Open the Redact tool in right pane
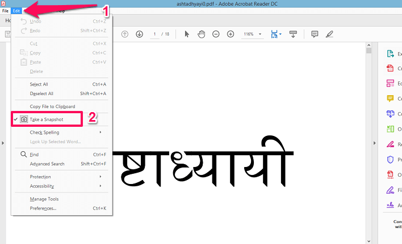The width and height of the screenshot is (402, 244). (x=390, y=144)
